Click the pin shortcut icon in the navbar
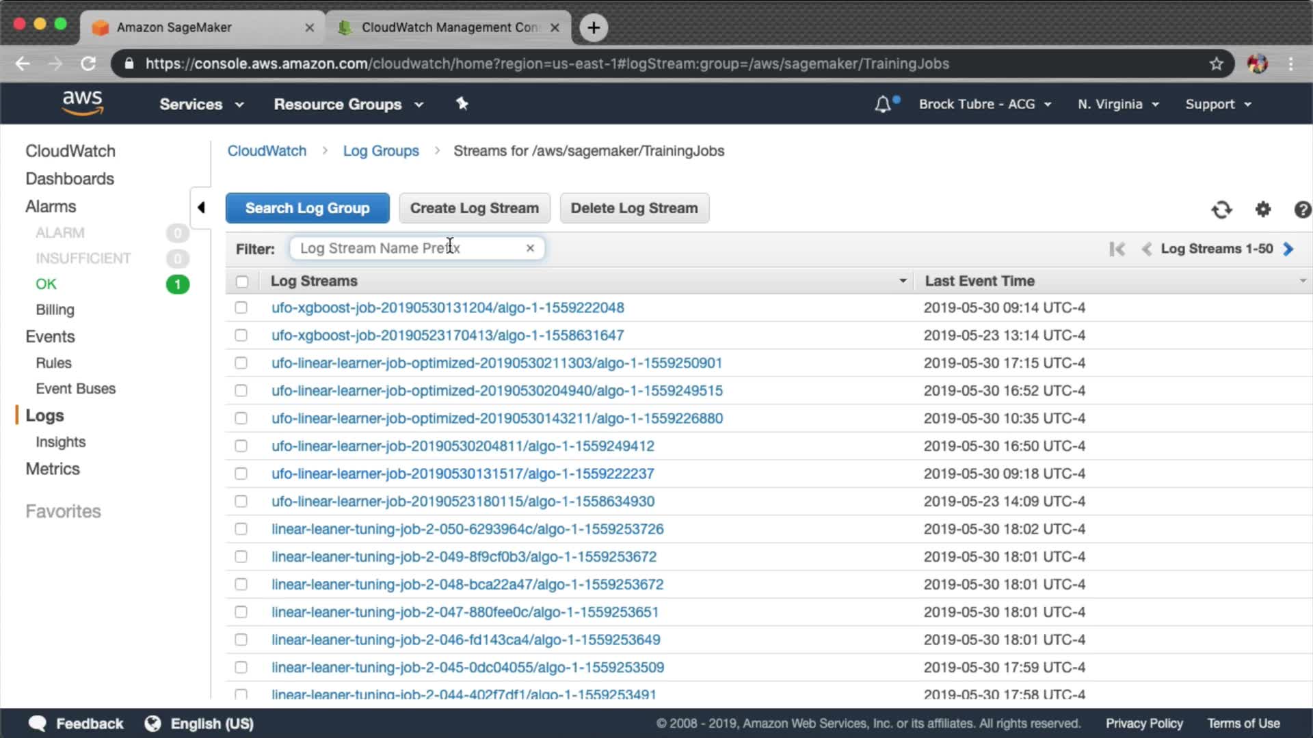 click(462, 104)
